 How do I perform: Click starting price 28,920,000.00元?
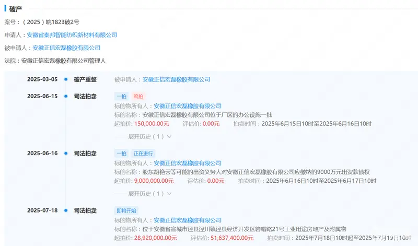(156, 238)
